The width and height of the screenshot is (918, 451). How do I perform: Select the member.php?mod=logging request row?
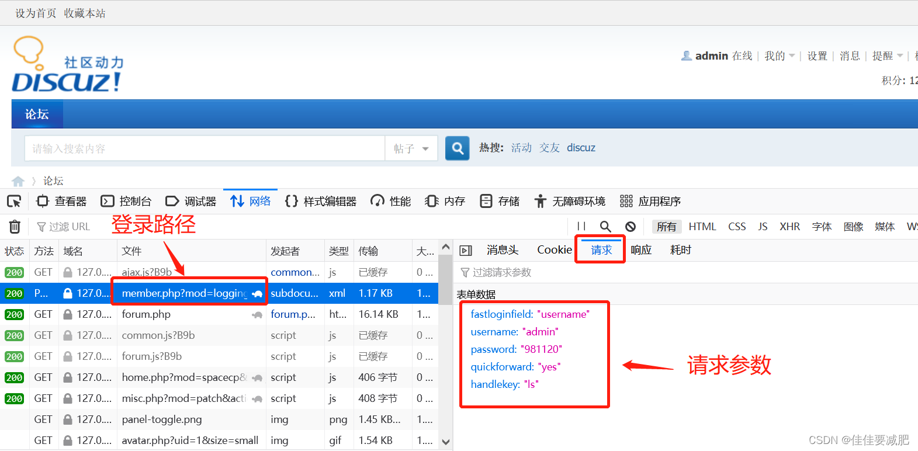[x=219, y=293]
